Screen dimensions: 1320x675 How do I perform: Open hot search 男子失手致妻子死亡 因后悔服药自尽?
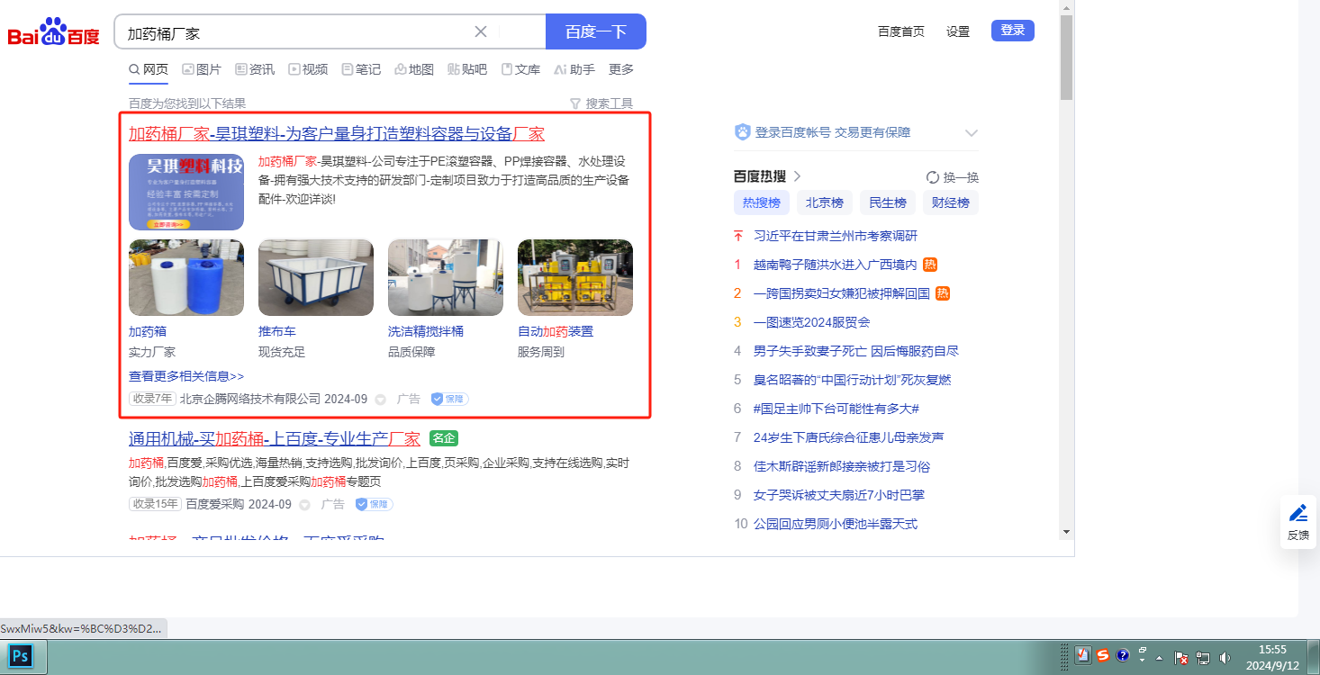[x=856, y=351]
